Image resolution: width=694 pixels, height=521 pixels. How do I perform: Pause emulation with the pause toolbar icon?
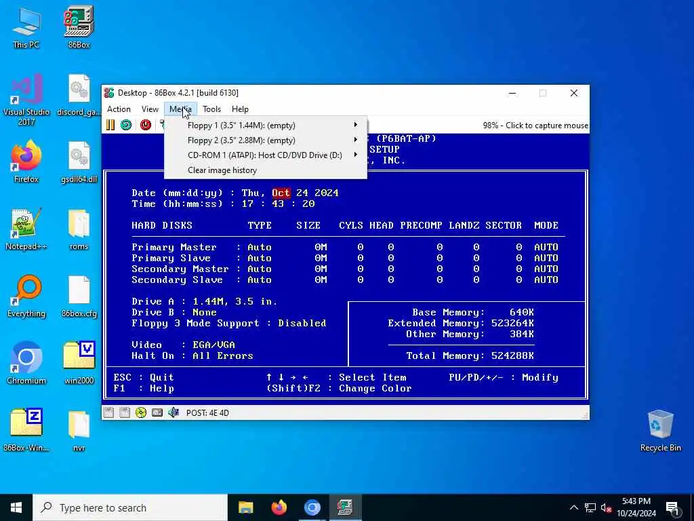pos(110,125)
